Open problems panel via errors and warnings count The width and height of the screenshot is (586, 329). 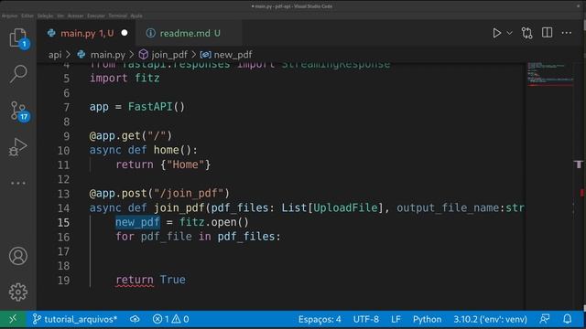pyautogui.click(x=171, y=319)
